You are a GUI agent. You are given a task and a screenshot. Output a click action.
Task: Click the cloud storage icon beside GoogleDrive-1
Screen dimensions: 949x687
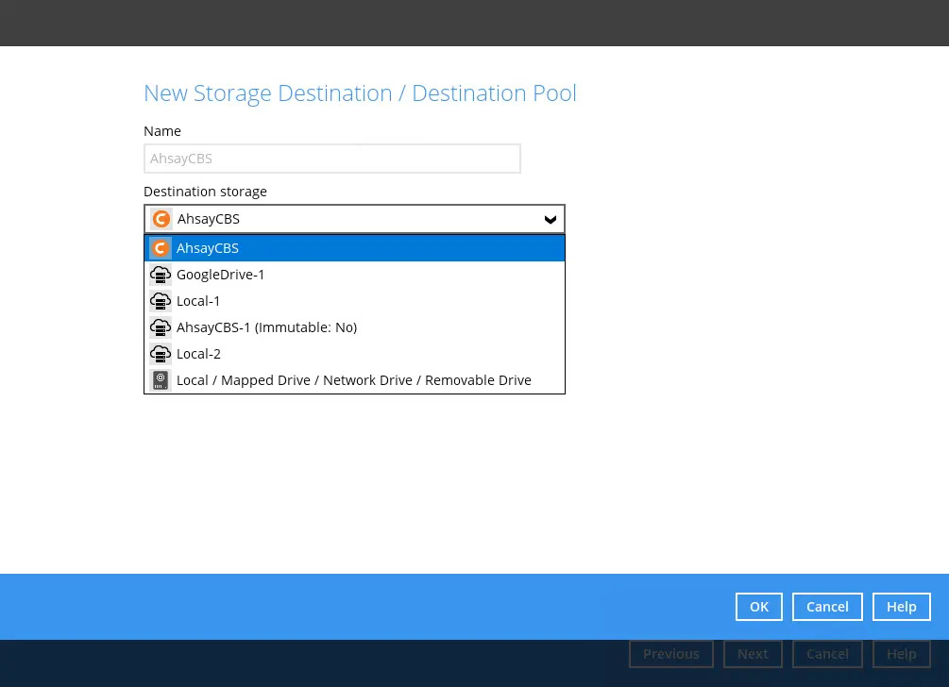click(x=161, y=275)
